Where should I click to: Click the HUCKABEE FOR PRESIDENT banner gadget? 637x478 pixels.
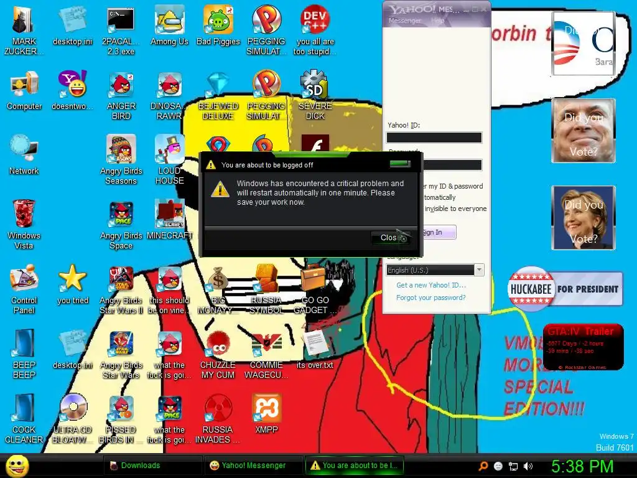coord(565,289)
